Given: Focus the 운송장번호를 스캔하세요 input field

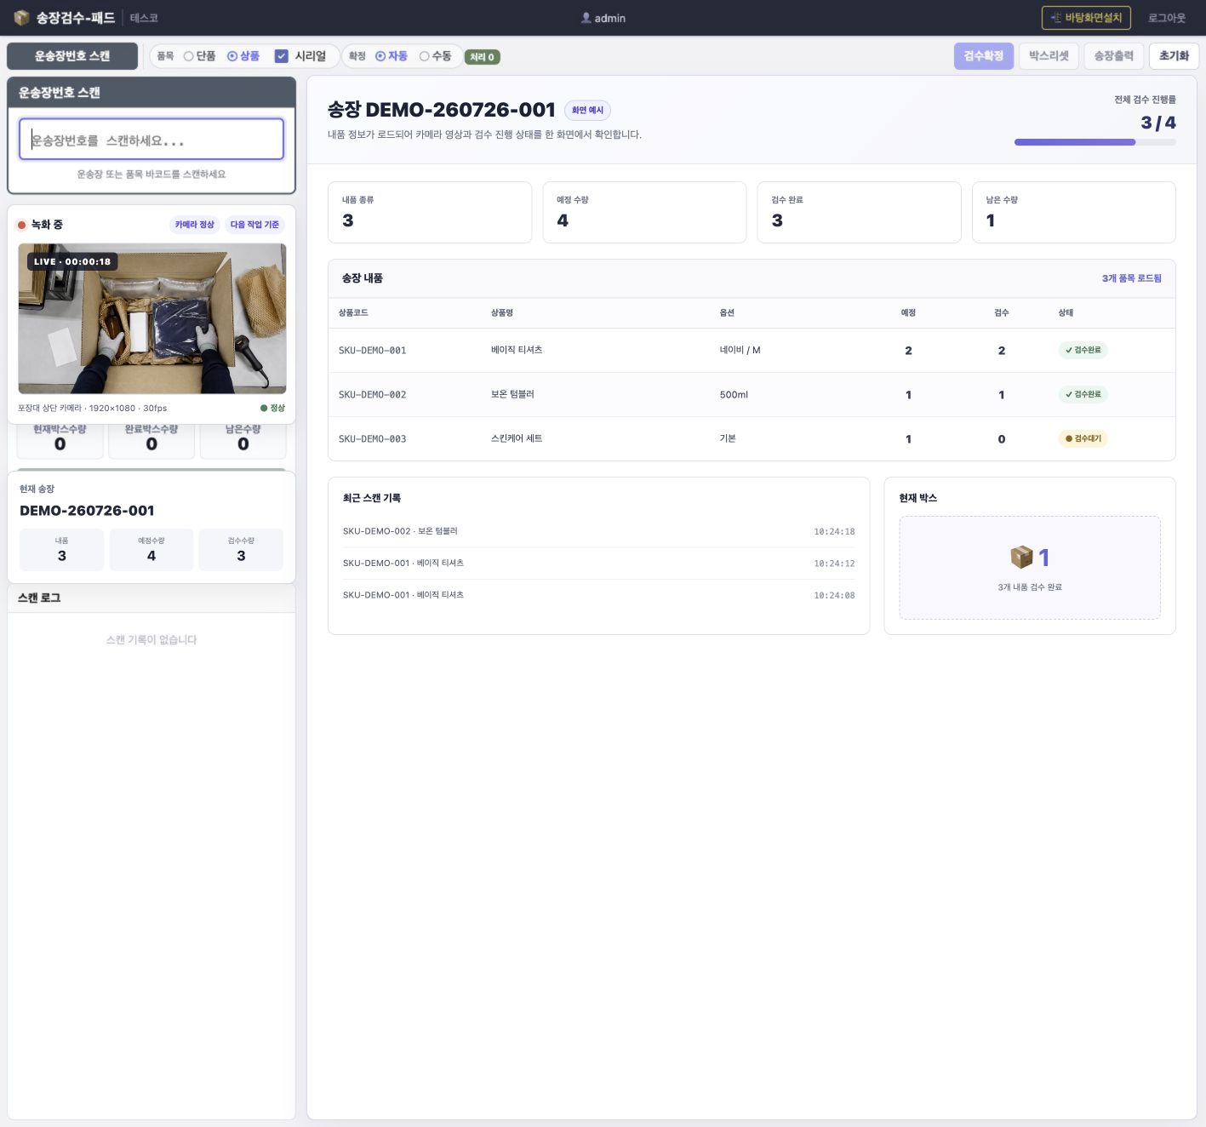Looking at the screenshot, I should (x=151, y=140).
